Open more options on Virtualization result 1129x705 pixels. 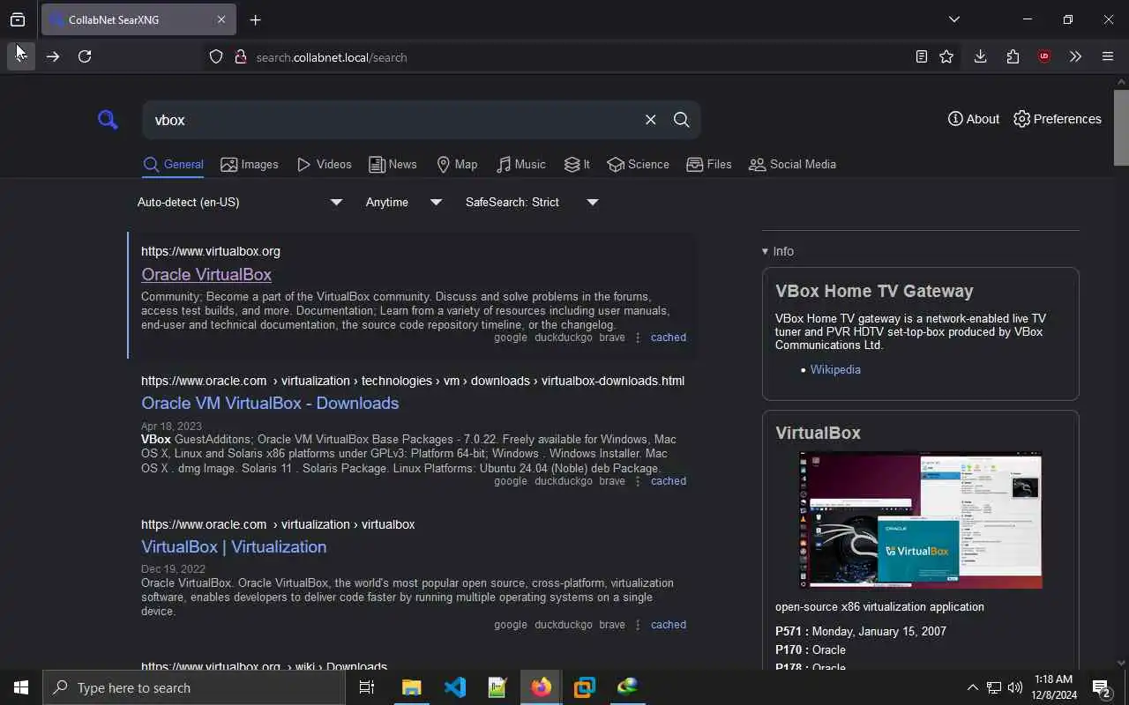(638, 625)
